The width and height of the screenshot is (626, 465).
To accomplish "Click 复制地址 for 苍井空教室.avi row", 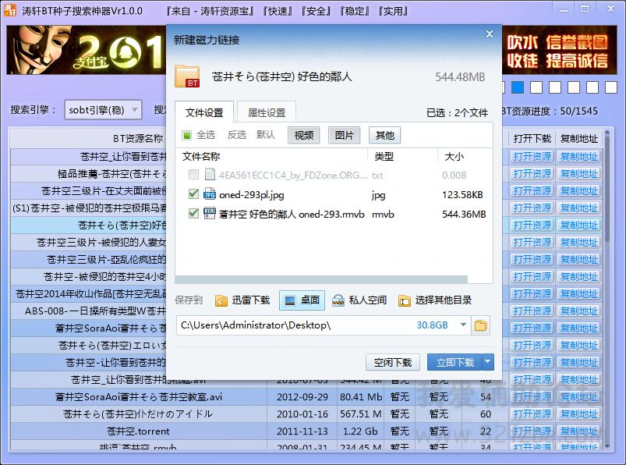I will pyautogui.click(x=579, y=396).
